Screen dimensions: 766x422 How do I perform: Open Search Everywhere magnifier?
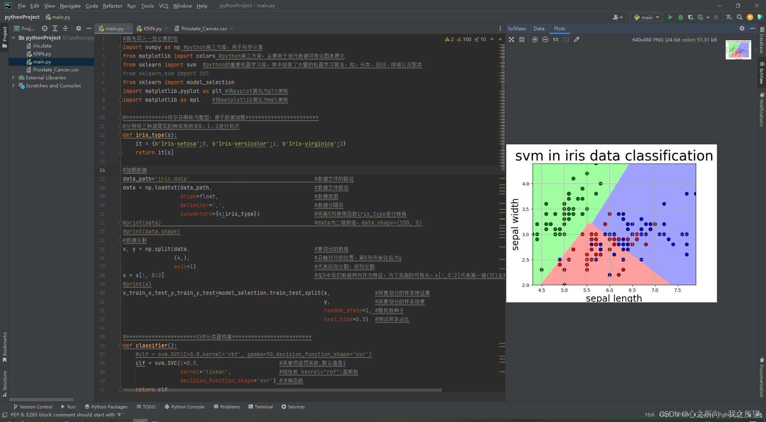click(740, 17)
